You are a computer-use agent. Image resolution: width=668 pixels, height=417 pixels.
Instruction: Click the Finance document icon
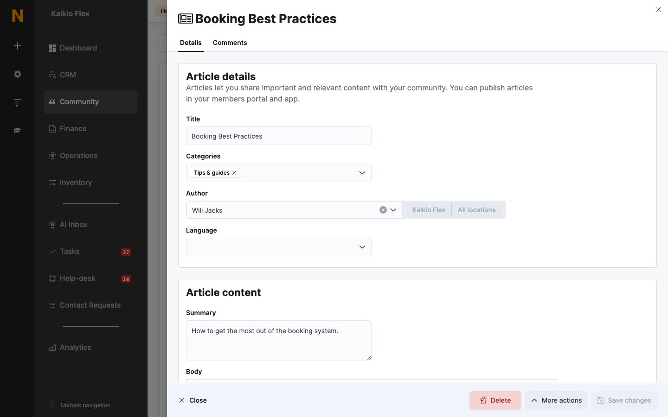52,129
